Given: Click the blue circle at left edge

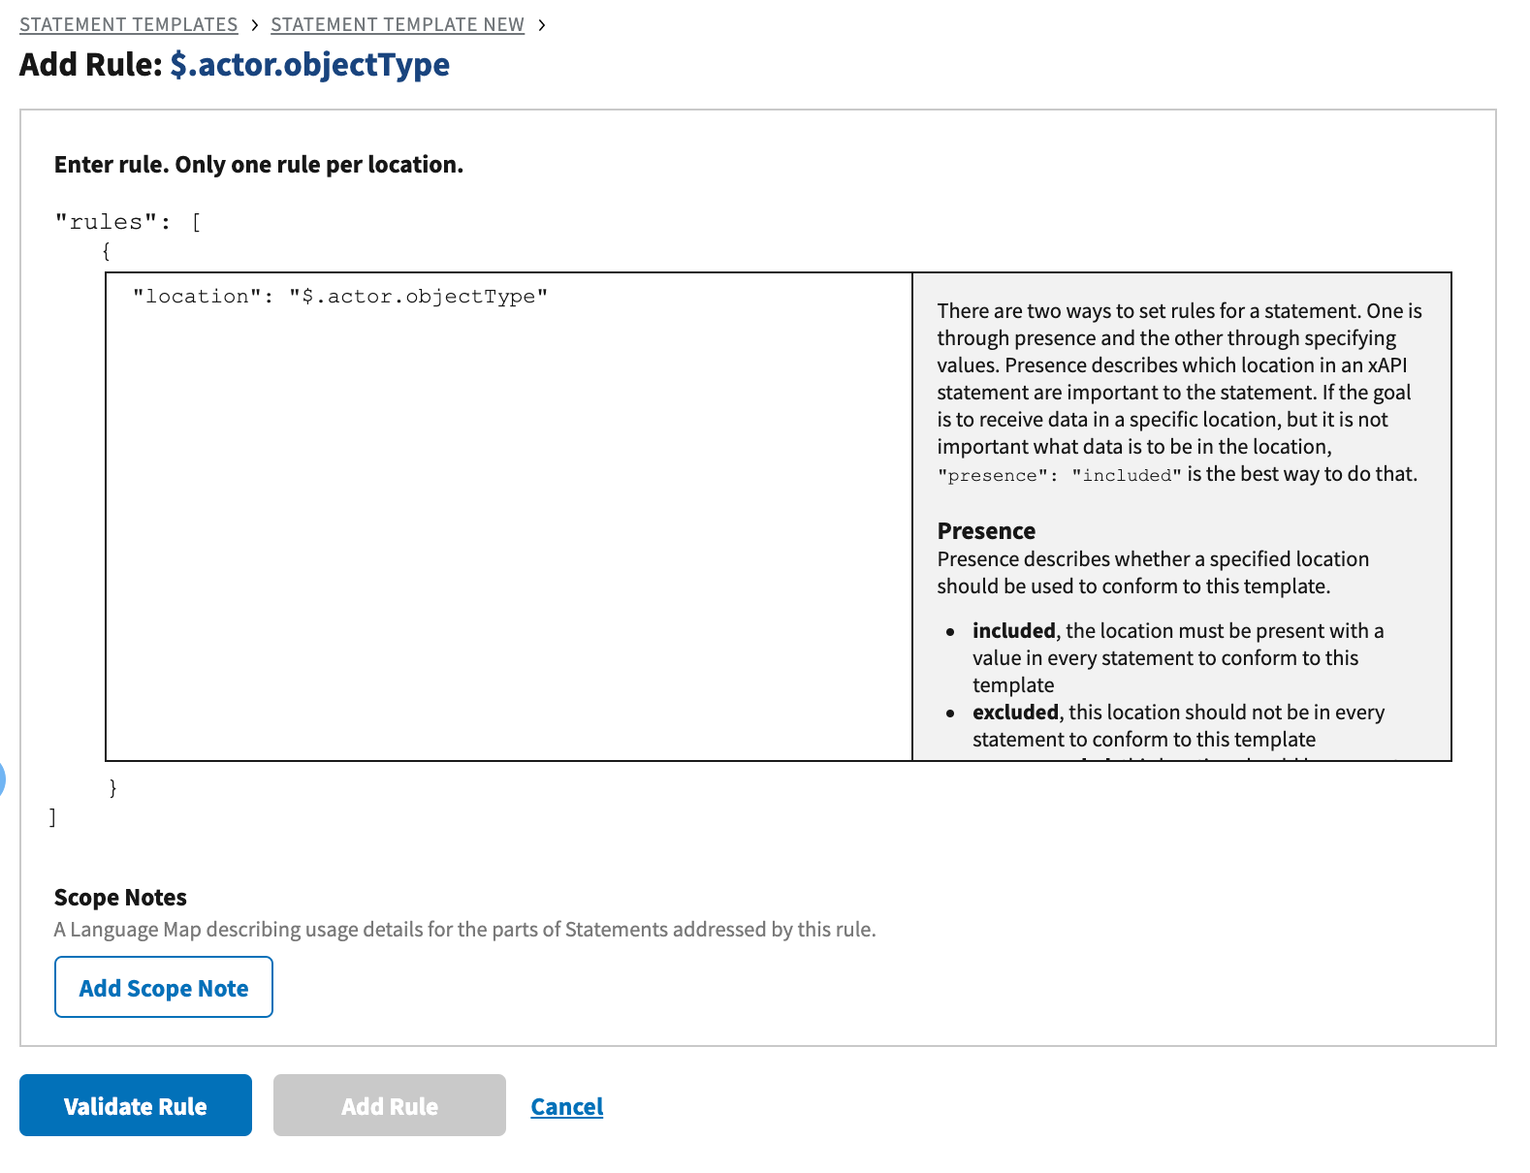Looking at the screenshot, I should (3, 778).
